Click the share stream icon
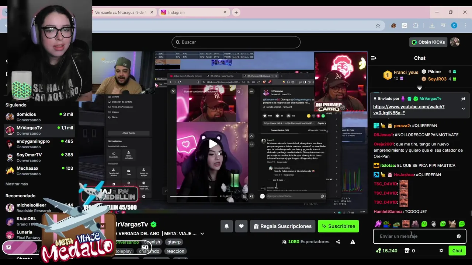 click(338, 242)
